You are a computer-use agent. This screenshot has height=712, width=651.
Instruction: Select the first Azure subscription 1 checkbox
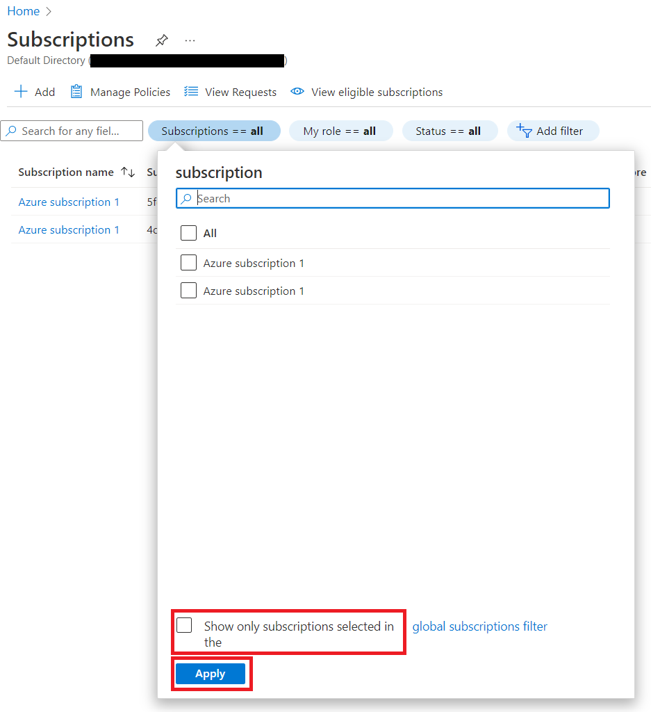click(188, 262)
